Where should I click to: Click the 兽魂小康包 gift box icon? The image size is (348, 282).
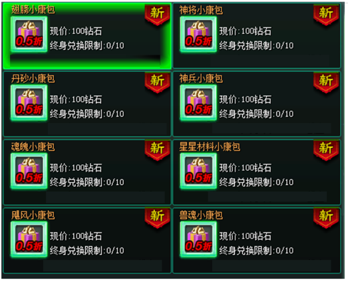point(198,239)
